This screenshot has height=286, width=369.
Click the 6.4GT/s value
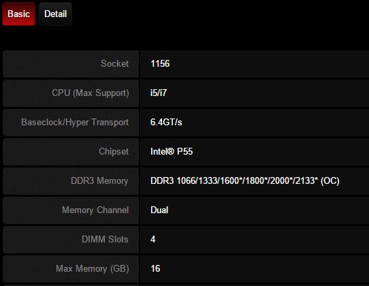(x=166, y=122)
